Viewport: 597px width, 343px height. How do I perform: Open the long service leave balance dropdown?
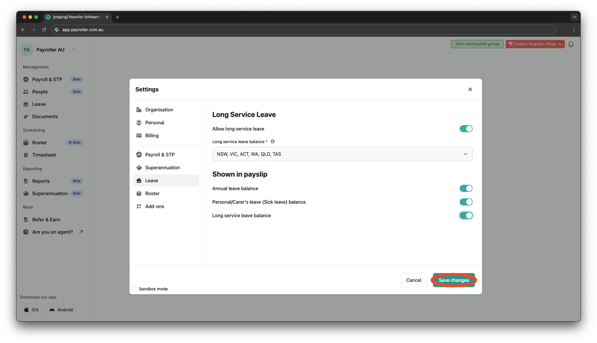click(x=342, y=154)
